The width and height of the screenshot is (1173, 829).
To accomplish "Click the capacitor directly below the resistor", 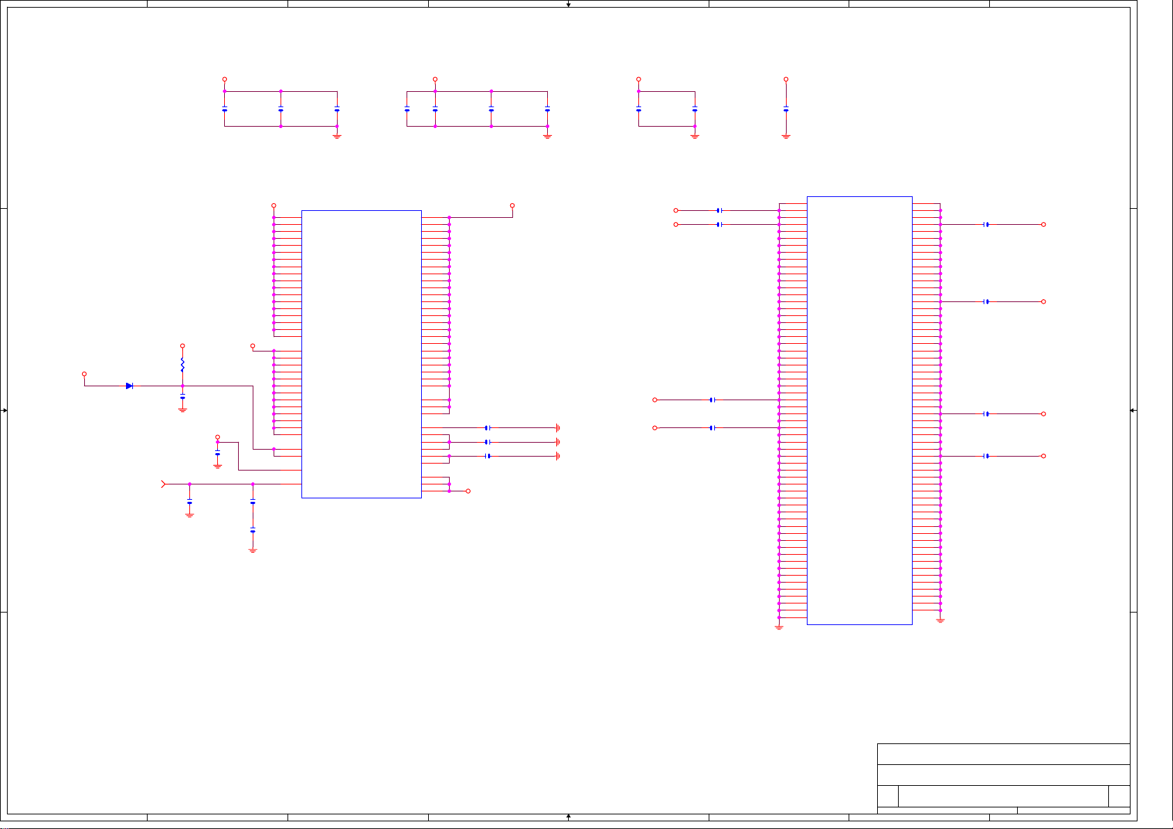I will click(x=182, y=397).
